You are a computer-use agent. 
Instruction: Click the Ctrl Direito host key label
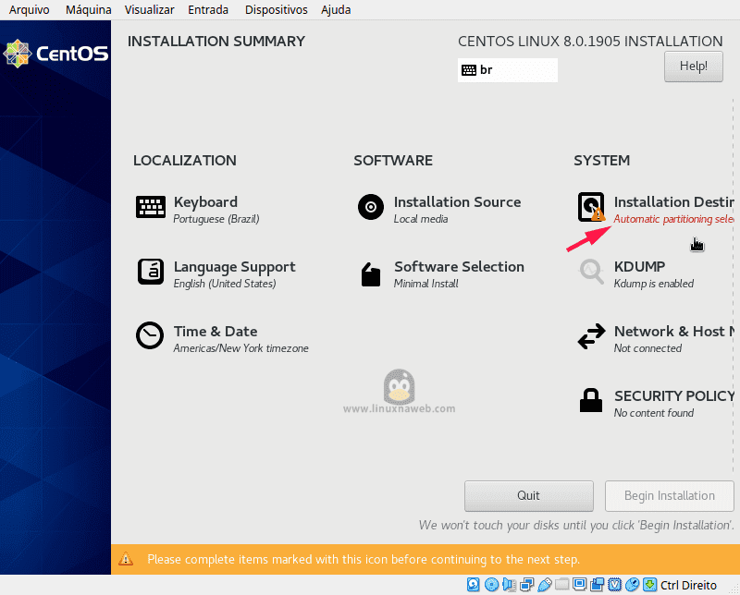coord(688,585)
